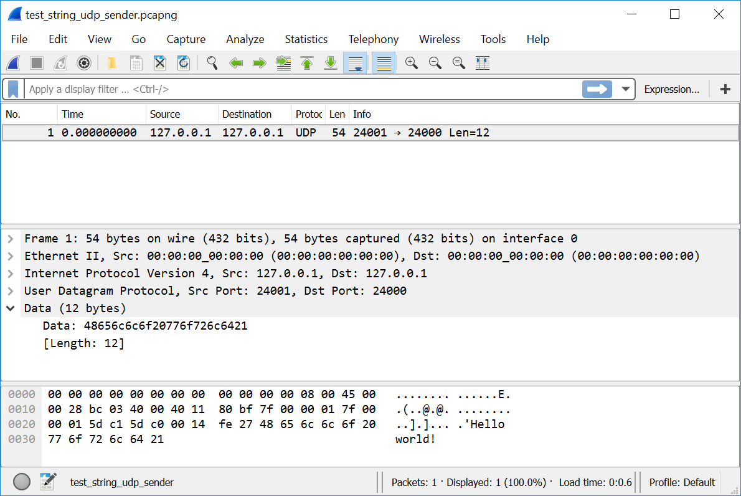Click the find packet magnifier icon
The width and height of the screenshot is (741, 496).
tap(212, 63)
